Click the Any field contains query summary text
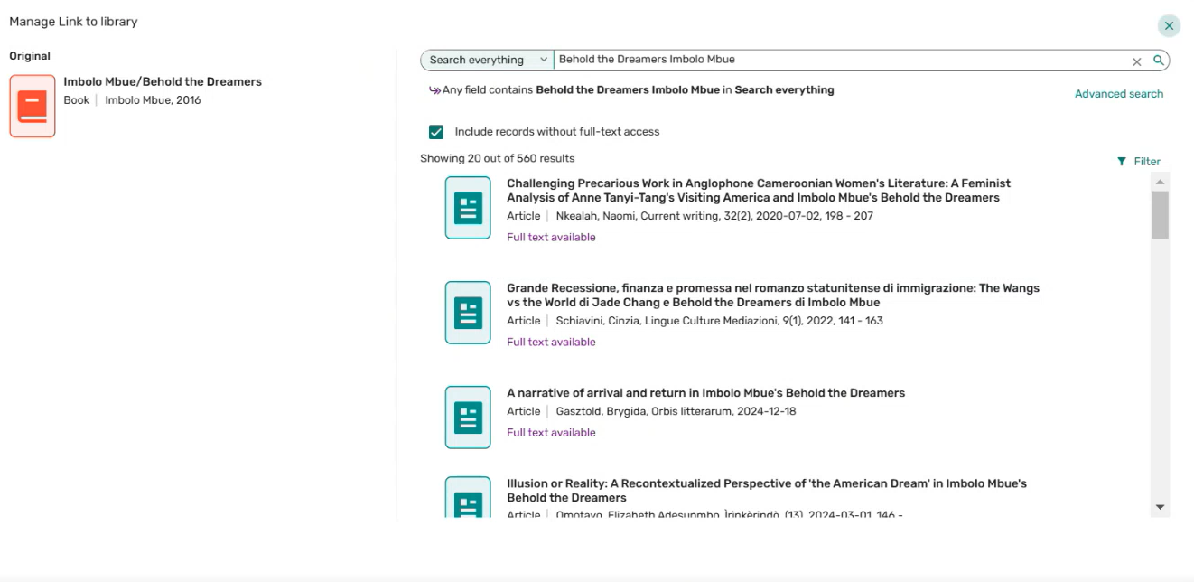 point(639,90)
